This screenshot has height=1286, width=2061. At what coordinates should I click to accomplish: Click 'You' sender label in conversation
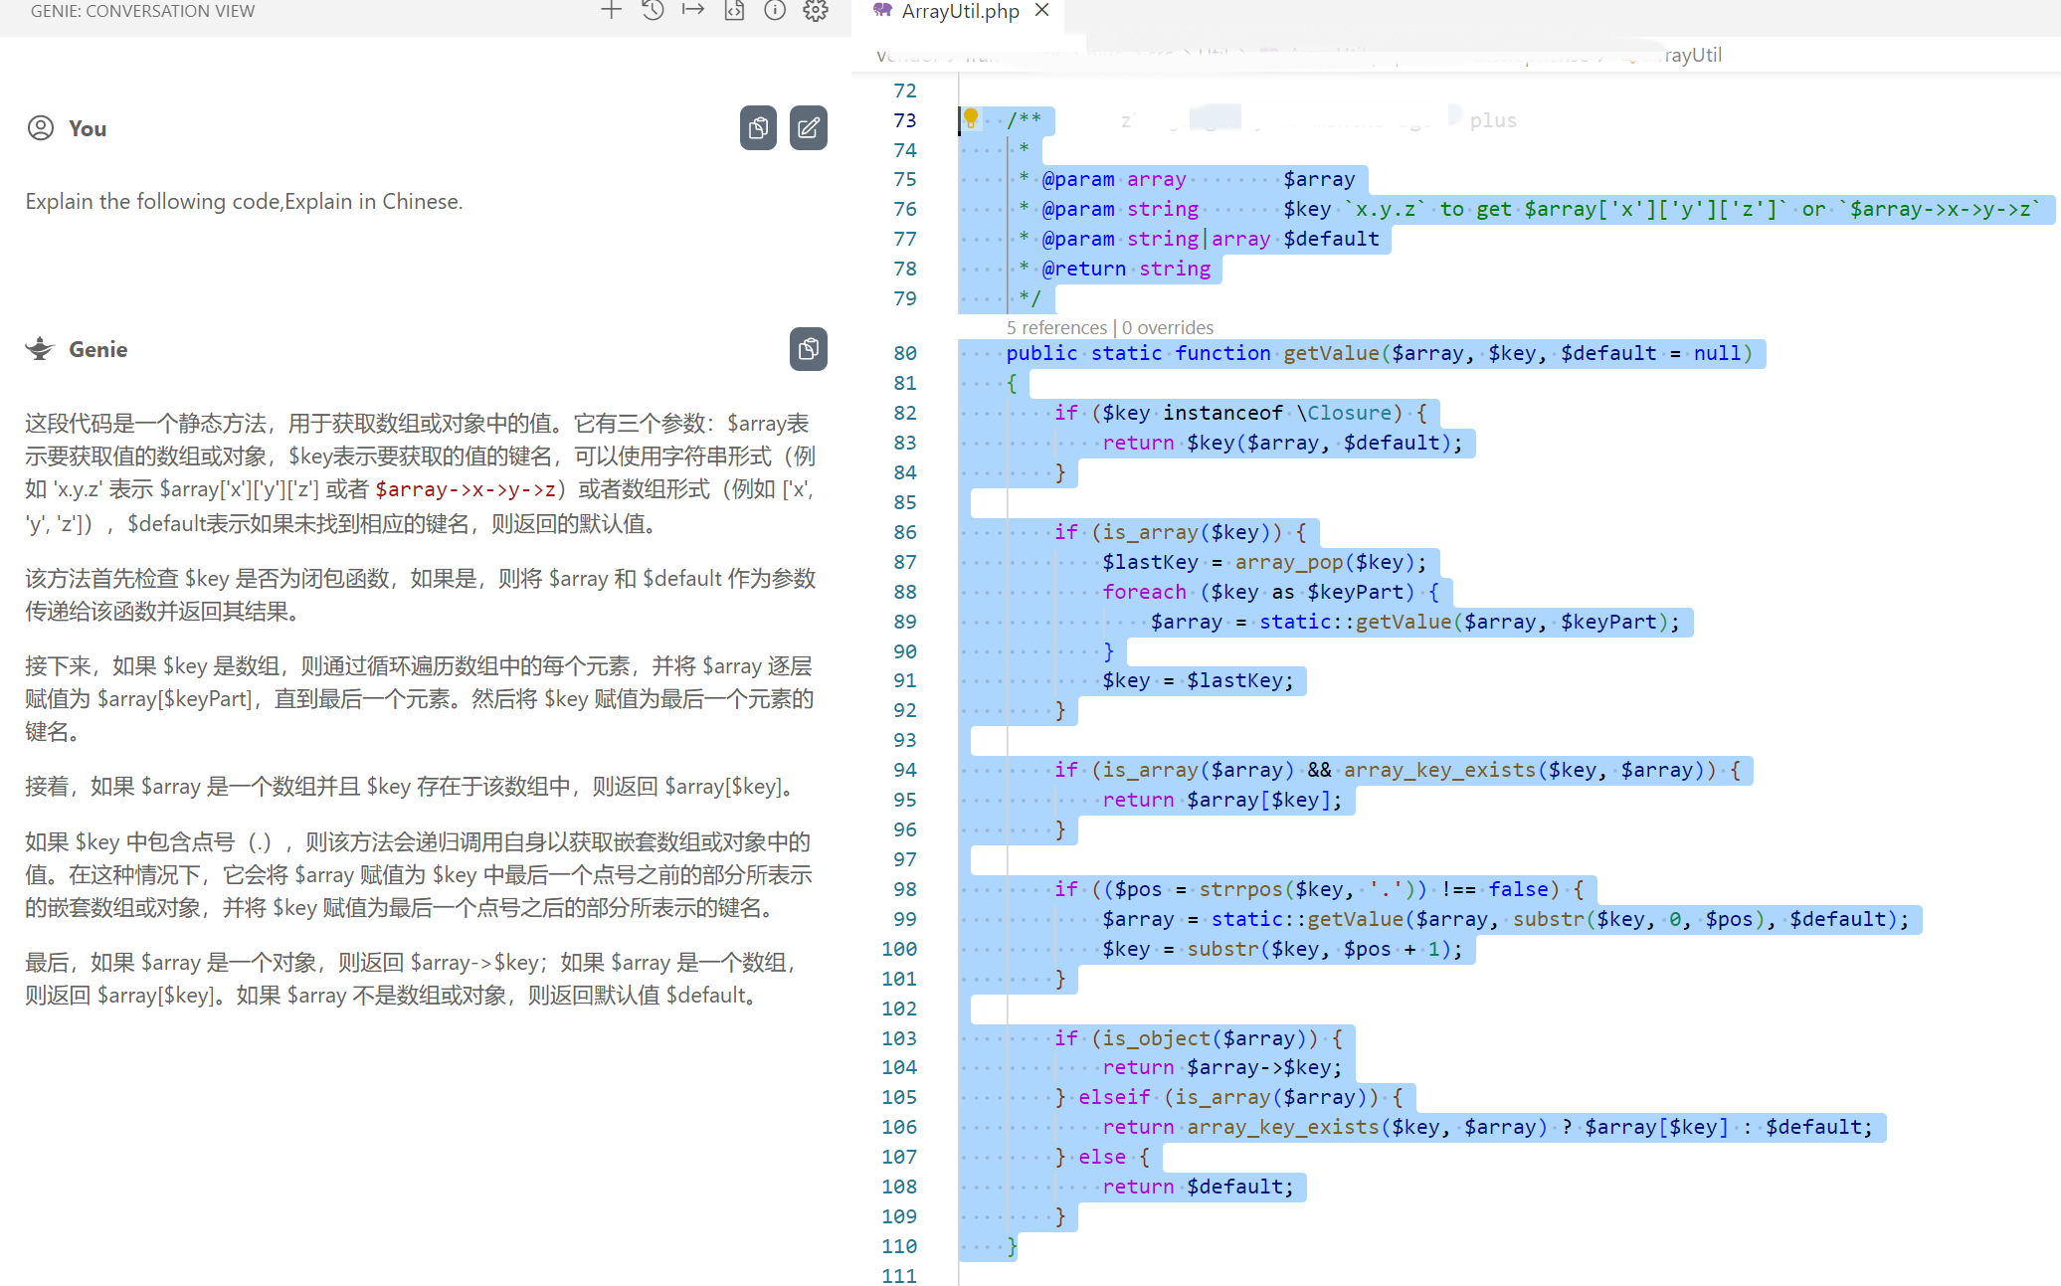click(x=88, y=128)
